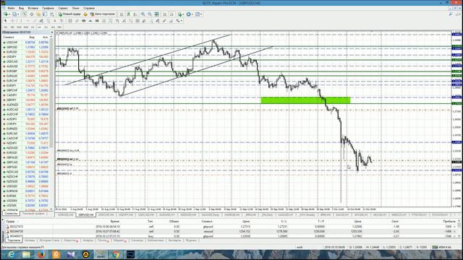The height and width of the screenshot is (260, 463).
Task: Toggle chart shift from right edge
Action: 171,14
